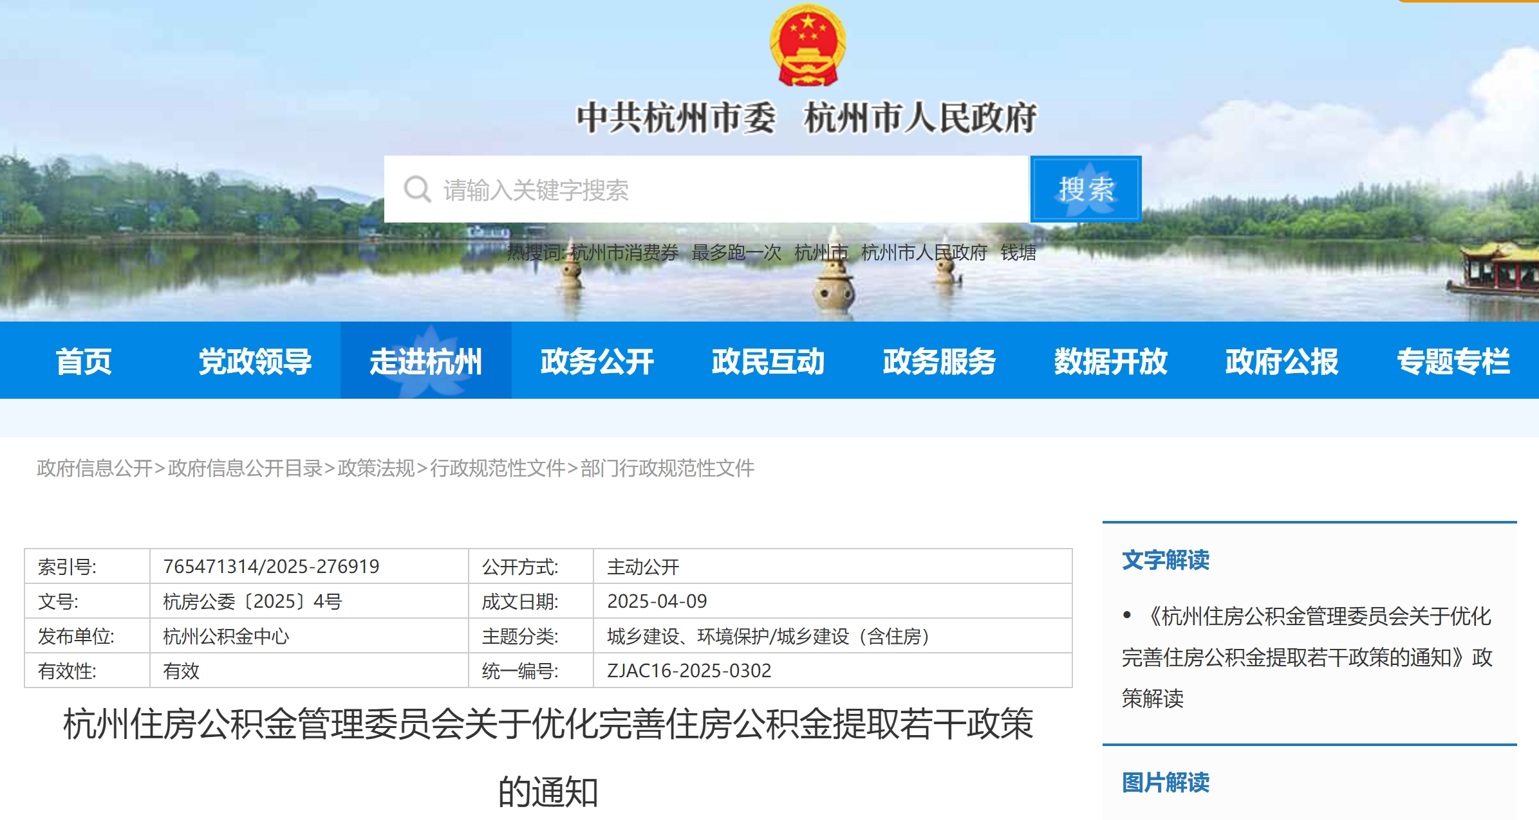Click the 成文日期 label cell

(x=531, y=601)
